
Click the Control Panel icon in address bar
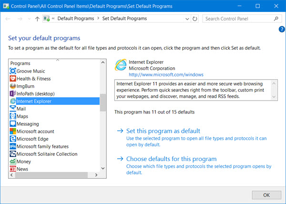click(47, 19)
